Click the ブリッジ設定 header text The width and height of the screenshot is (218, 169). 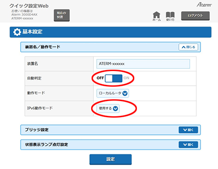pyautogui.click(x=37, y=130)
